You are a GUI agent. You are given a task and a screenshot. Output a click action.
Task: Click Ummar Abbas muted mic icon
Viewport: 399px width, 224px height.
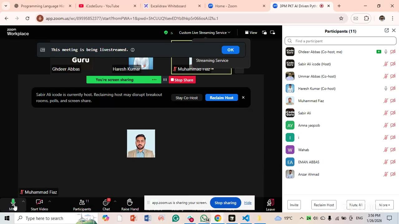[x=386, y=76]
